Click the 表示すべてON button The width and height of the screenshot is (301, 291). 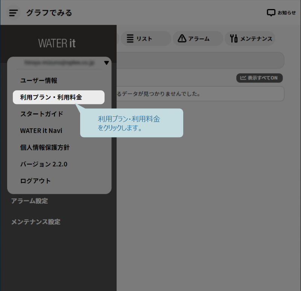pyautogui.click(x=259, y=78)
